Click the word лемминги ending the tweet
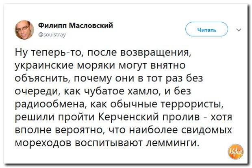 pyautogui.click(x=172, y=142)
